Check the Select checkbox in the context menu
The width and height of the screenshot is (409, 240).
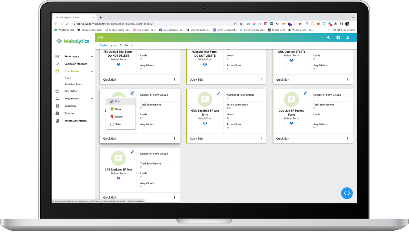(112, 124)
